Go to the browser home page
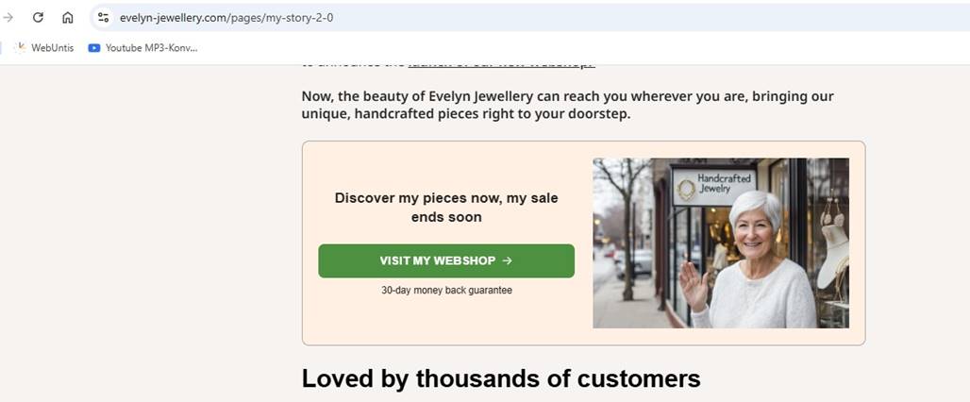Viewport: 970px width, 402px height. click(x=68, y=17)
